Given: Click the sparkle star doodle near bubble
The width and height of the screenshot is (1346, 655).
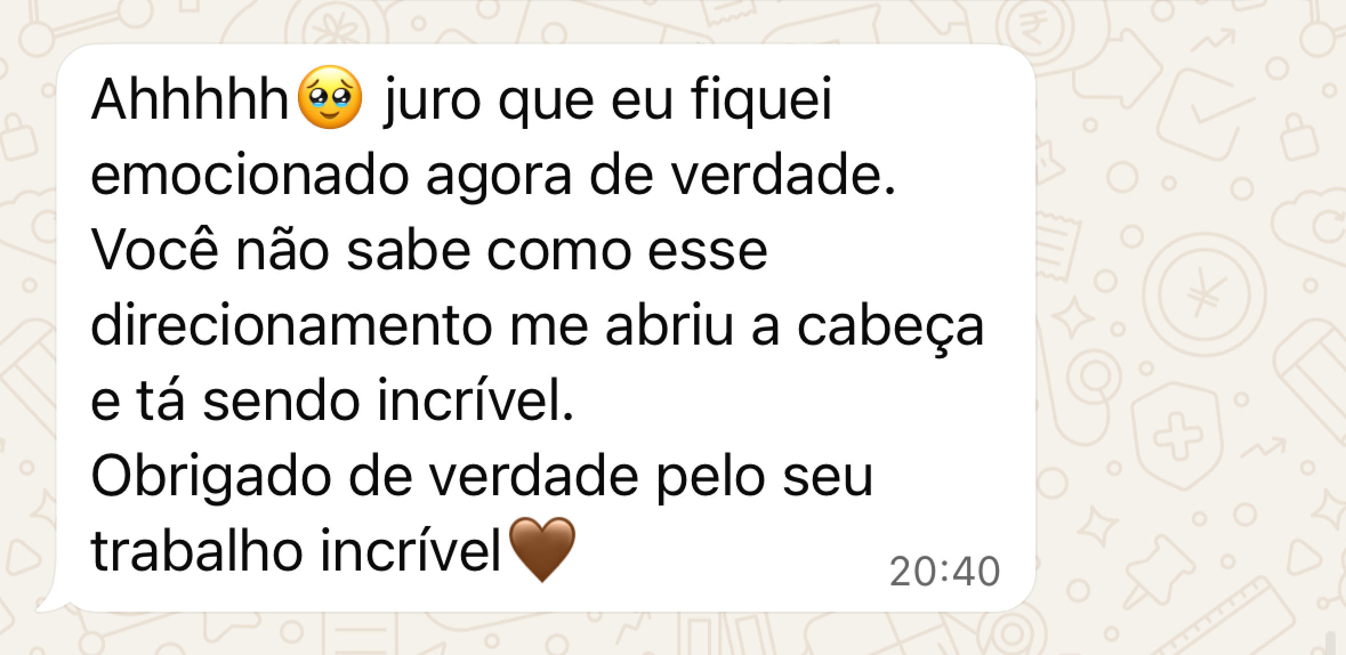Looking at the screenshot, I should tap(1071, 316).
